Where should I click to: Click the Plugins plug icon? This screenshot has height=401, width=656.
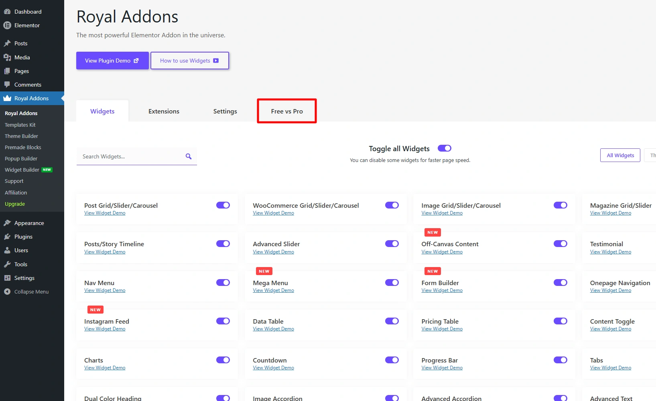7,237
